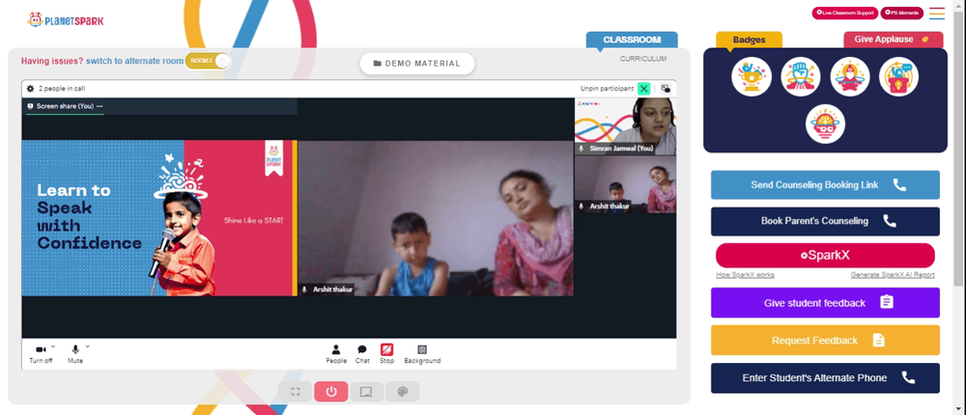This screenshot has height=415, width=966.
Task: Click Send Counseling Booking Link
Action: pyautogui.click(x=826, y=184)
